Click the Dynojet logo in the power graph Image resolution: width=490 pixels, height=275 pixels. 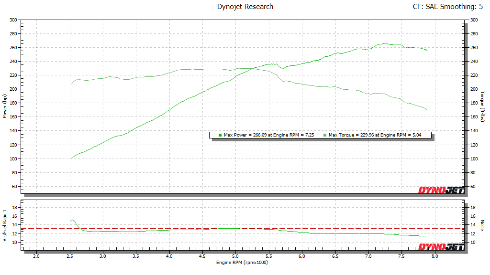point(441,190)
